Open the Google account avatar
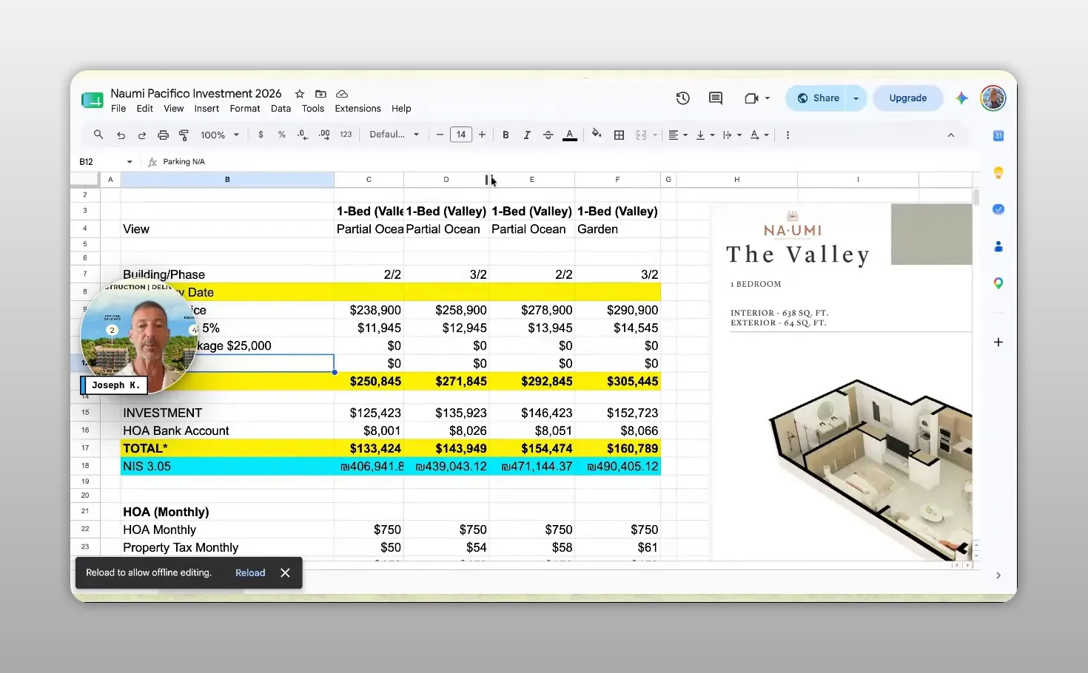The image size is (1088, 673). [x=993, y=98]
